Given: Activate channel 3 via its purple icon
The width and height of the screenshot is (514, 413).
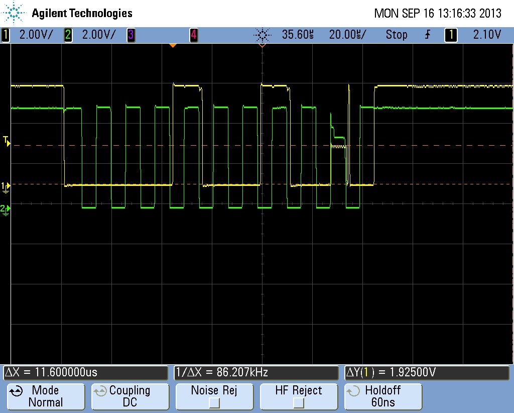Looking at the screenshot, I should pyautogui.click(x=131, y=35).
